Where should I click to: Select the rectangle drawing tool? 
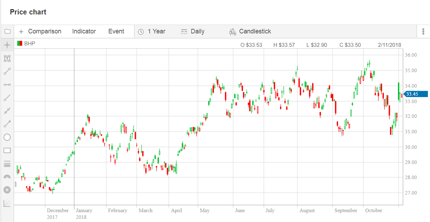click(x=7, y=151)
